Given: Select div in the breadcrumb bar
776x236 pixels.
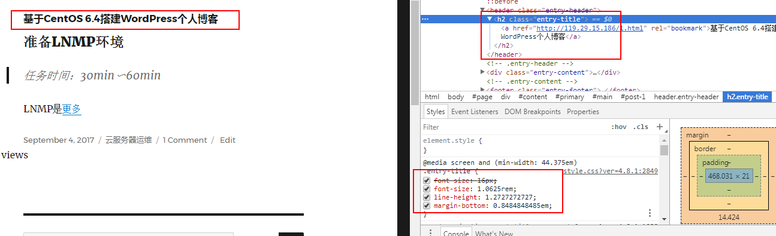Looking at the screenshot, I should (506, 97).
